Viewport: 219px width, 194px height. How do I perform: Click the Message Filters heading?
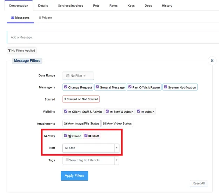coord(27,61)
